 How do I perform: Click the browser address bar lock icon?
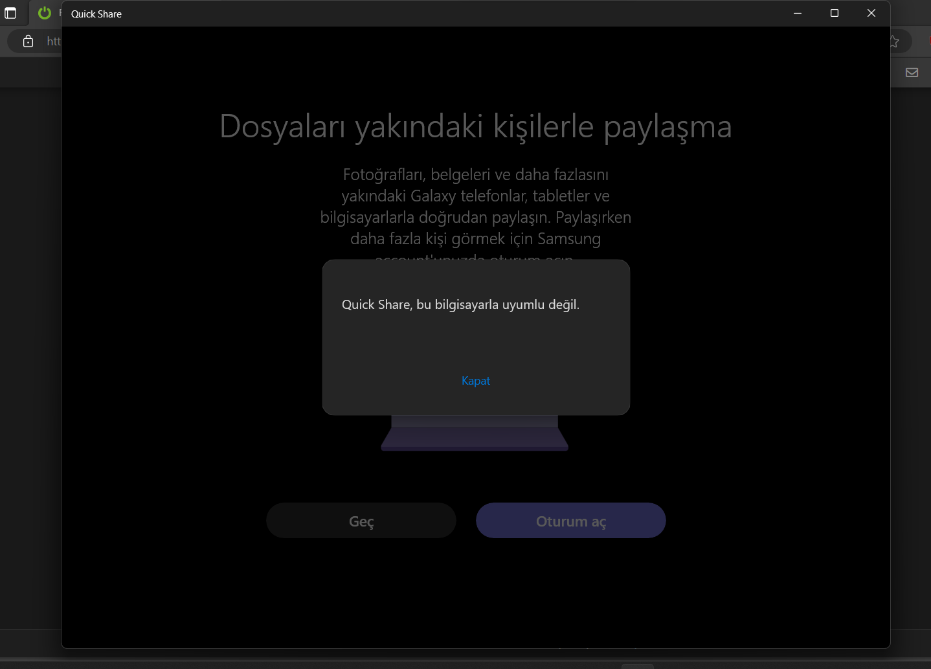[x=28, y=41]
